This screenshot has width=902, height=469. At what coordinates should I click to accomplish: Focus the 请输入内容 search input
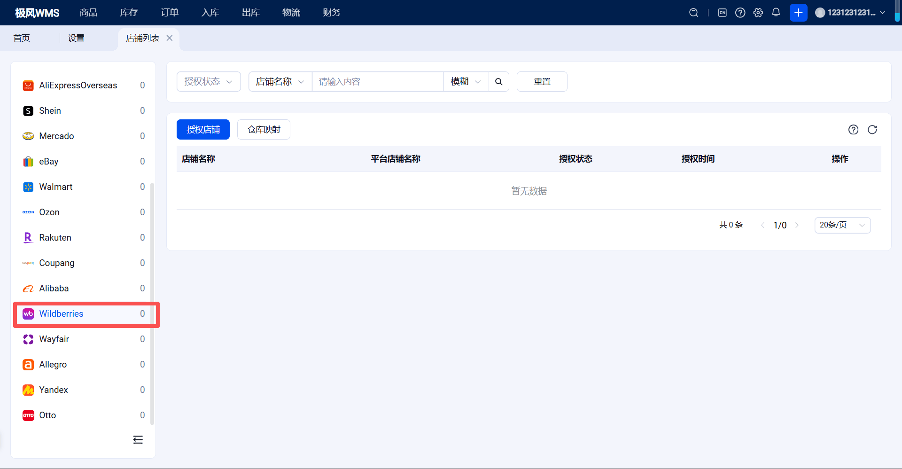[x=378, y=82]
